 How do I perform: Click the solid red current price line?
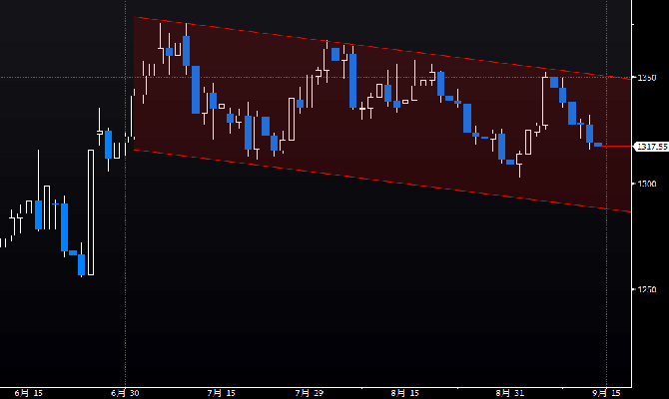coord(619,147)
